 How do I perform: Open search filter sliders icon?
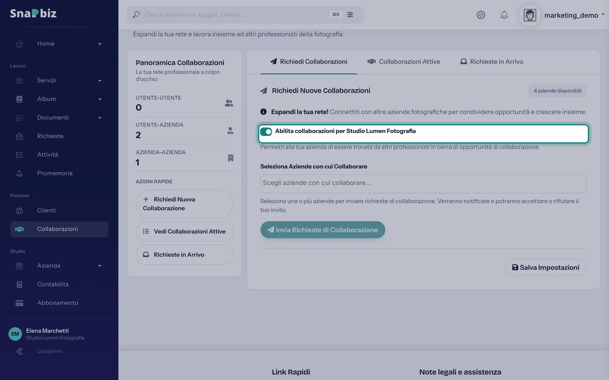click(350, 14)
